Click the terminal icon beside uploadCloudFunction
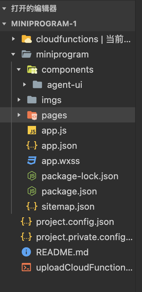The width and height of the screenshot is (142, 292). [26, 267]
